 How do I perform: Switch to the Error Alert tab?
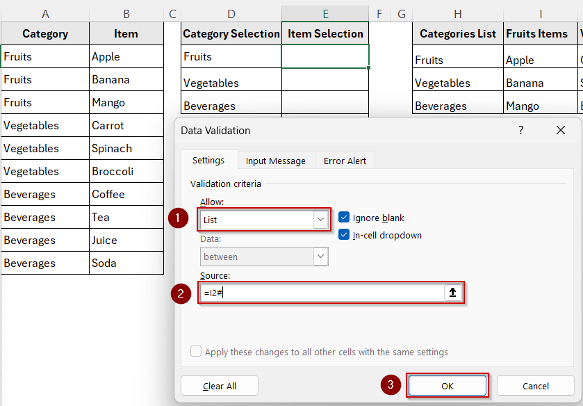pos(345,161)
